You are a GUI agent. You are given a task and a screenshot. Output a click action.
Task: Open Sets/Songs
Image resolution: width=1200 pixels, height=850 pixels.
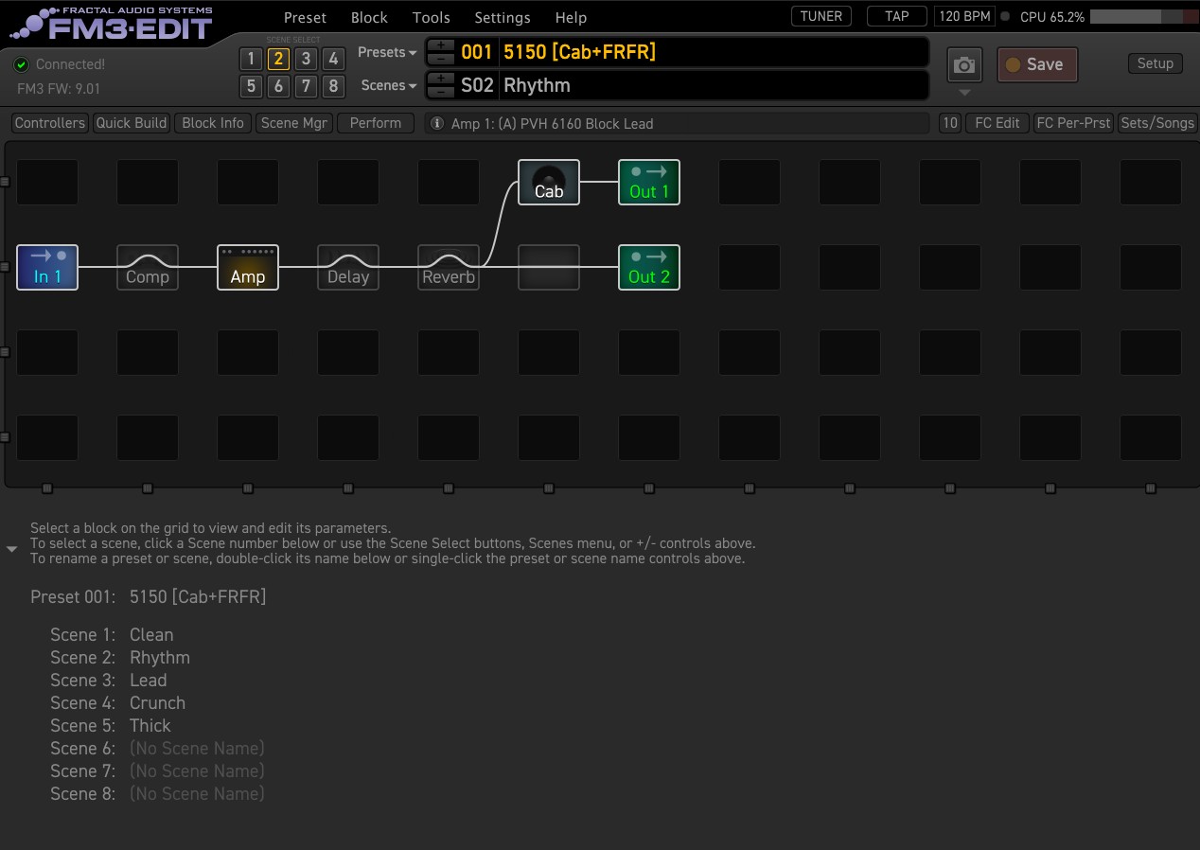(1157, 123)
